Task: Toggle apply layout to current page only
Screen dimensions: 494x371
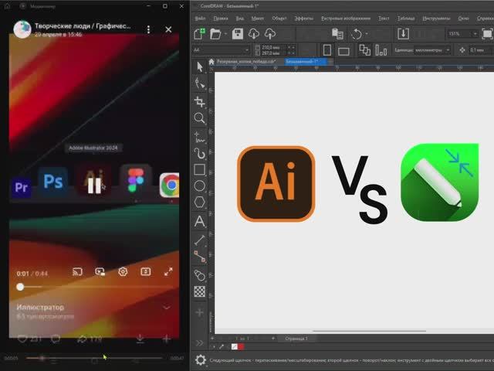Action: pos(381,49)
